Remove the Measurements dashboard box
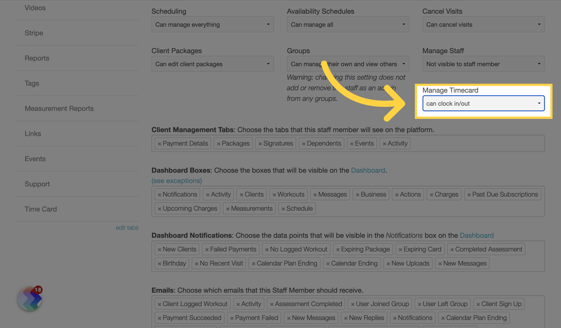 coord(228,208)
